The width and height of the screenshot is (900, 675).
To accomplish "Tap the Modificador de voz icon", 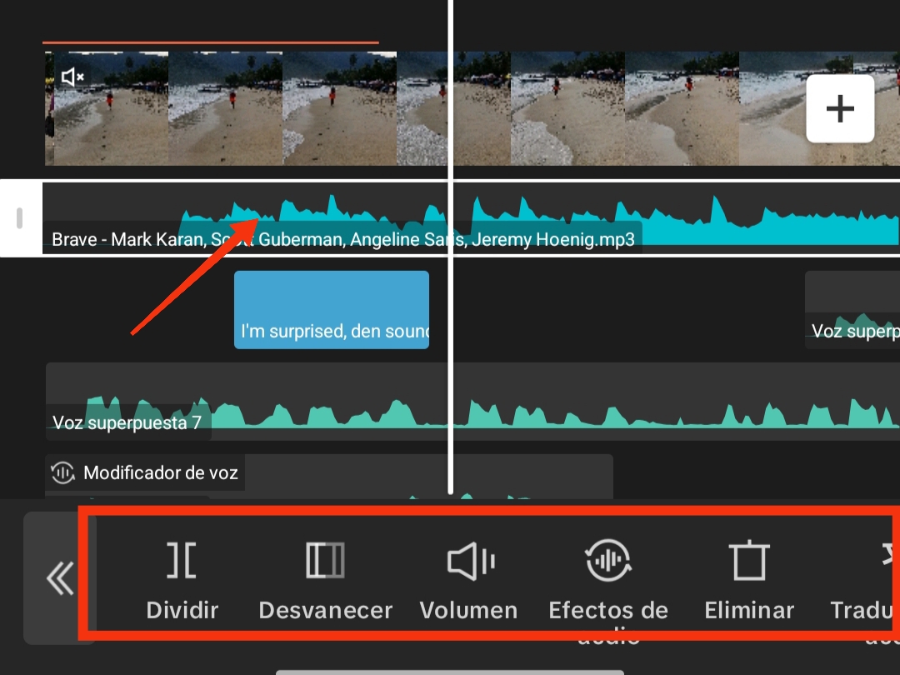I will click(x=62, y=473).
